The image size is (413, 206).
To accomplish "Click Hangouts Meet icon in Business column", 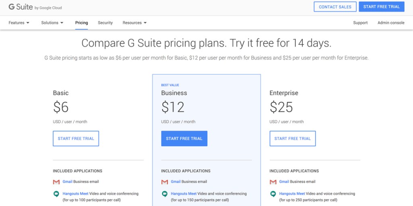I will (x=165, y=194).
